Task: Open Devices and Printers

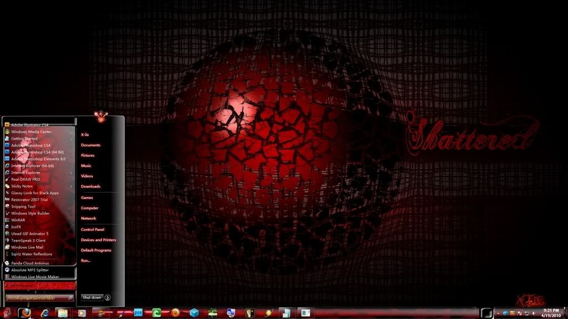Action: point(99,240)
